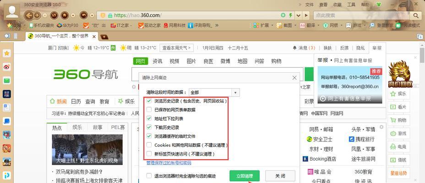Click the search magnifier button
425x183 pixels.
tap(415, 16)
